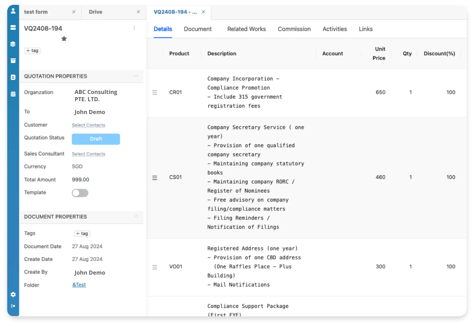Screen dimensions: 474x326
Task: Open the &Test folder link
Action: (79, 285)
